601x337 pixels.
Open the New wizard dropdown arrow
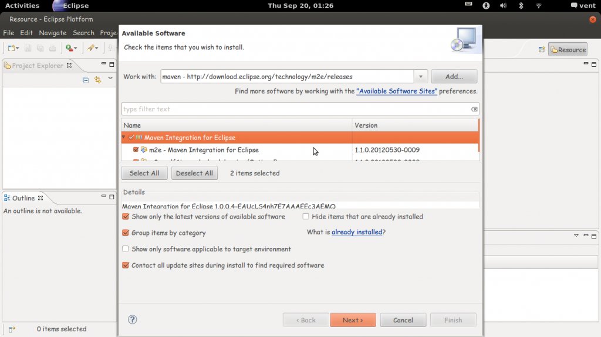[18, 48]
